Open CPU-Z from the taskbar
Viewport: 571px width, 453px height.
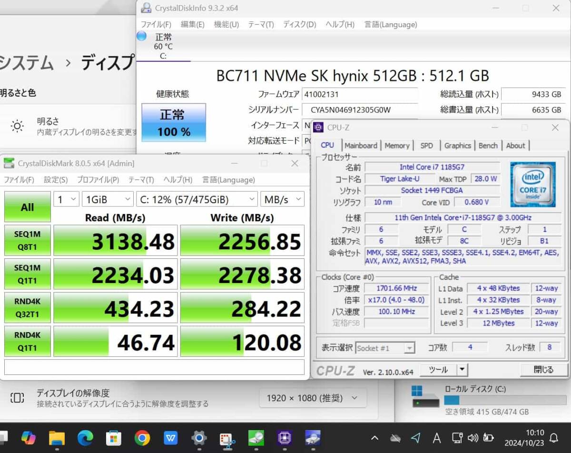[284, 439]
